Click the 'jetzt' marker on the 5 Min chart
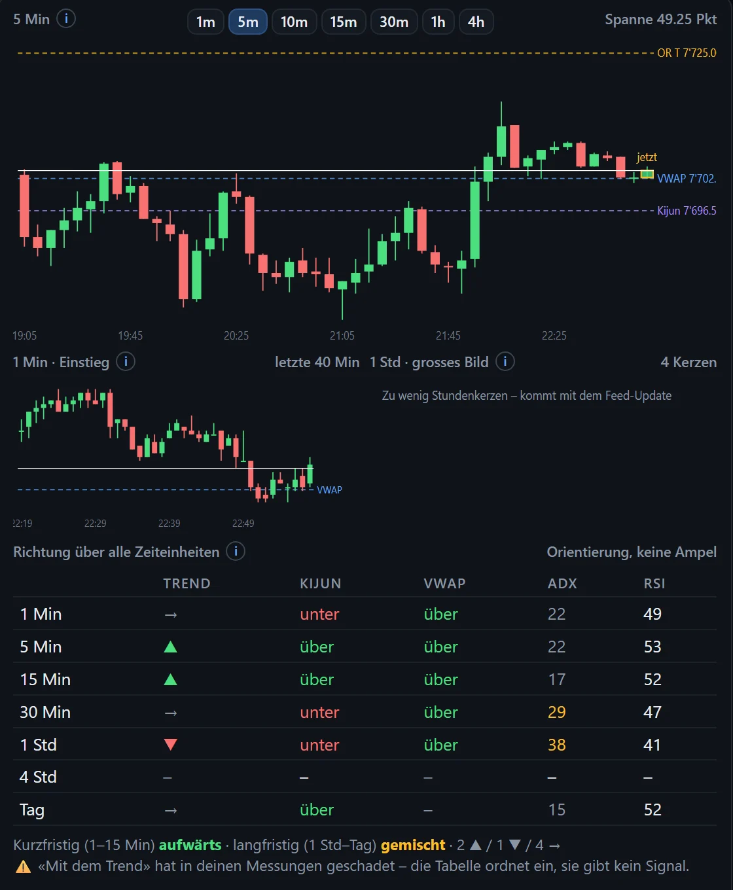733x890 pixels. 647,157
